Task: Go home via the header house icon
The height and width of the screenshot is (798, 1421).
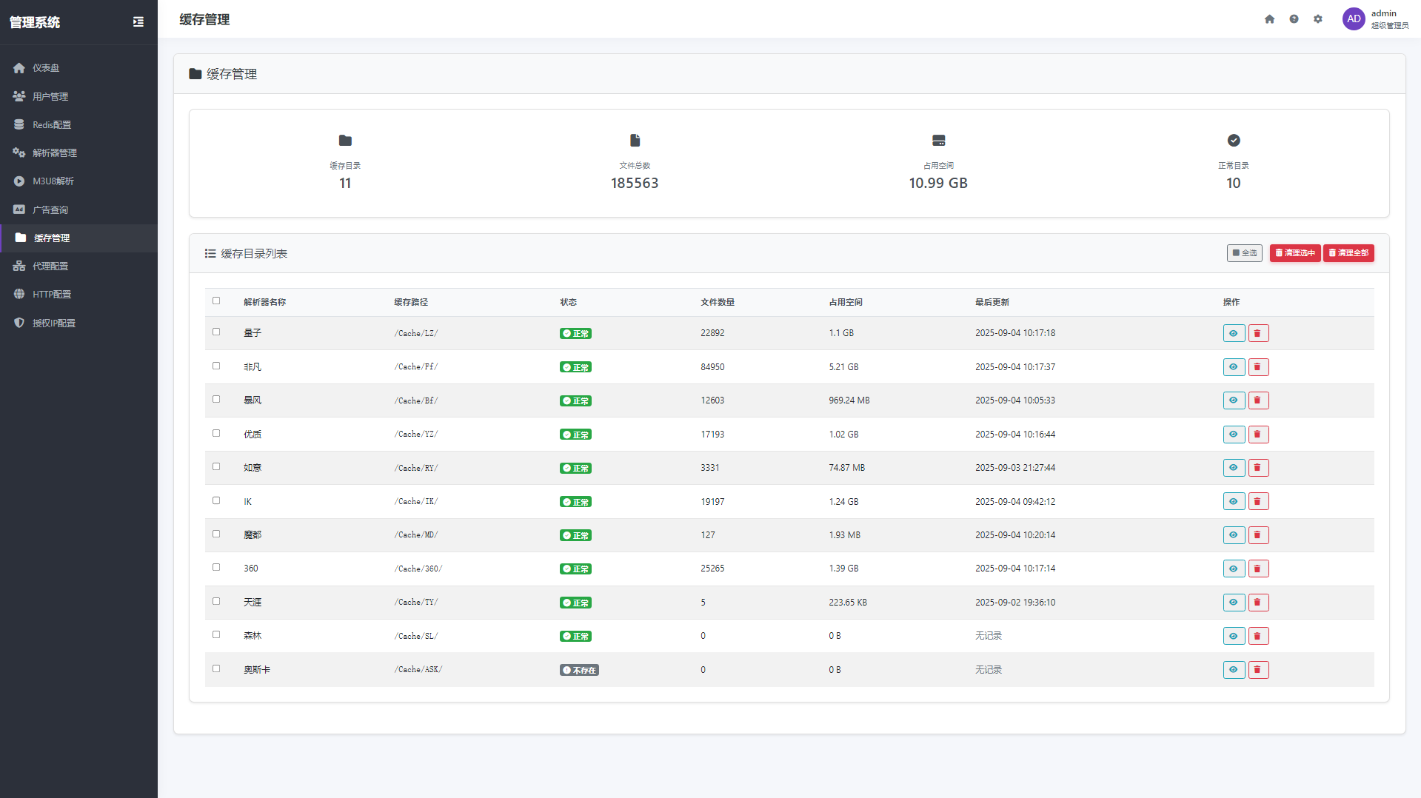Action: coord(1269,19)
